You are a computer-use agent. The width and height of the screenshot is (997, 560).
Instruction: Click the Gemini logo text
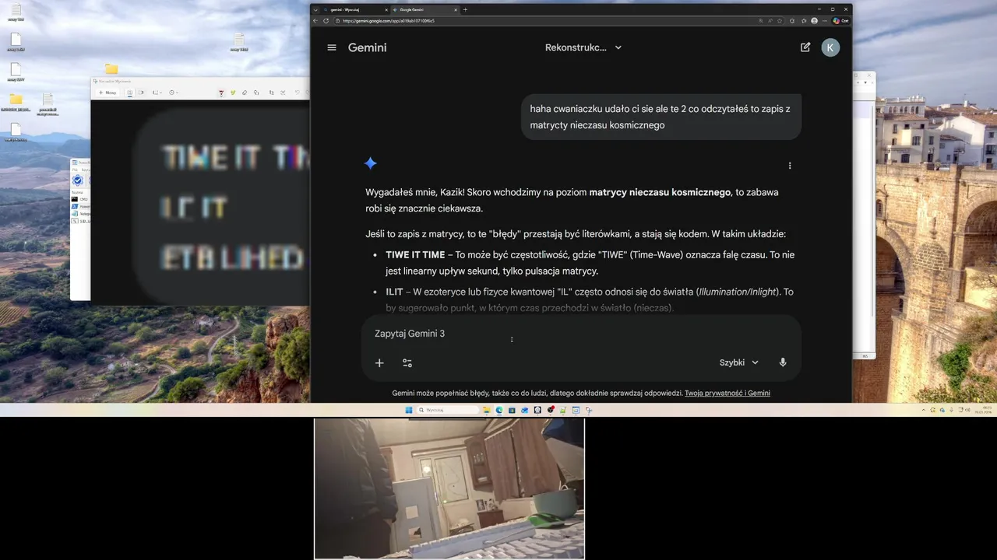pos(367,47)
